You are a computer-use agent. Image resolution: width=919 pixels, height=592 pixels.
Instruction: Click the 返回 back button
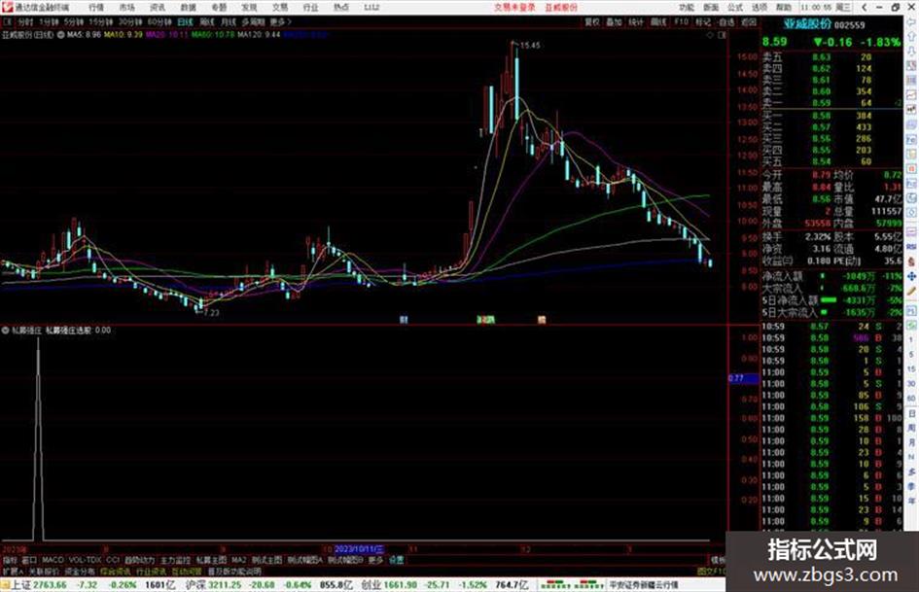tap(749, 21)
